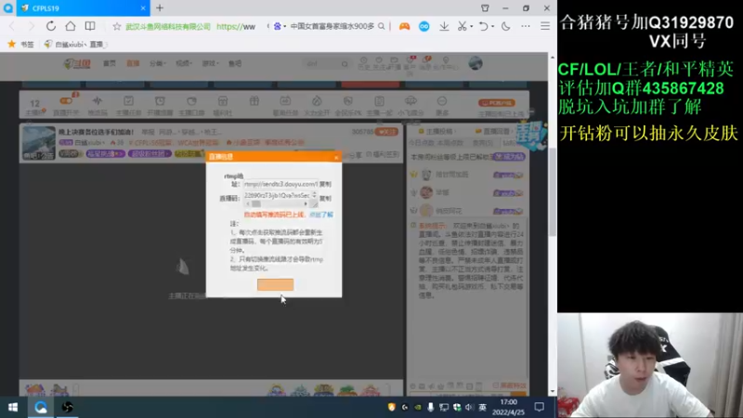Reload the page with the refresh icon

51,26
